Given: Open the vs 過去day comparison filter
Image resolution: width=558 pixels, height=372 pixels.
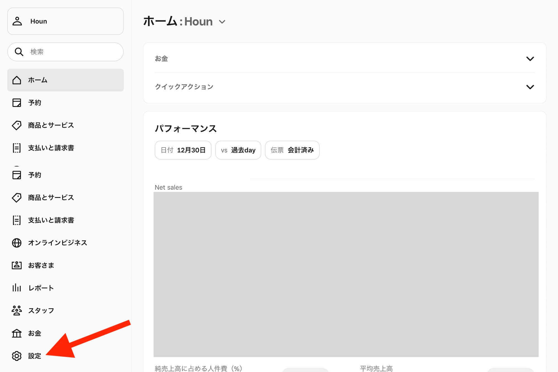Looking at the screenshot, I should 238,150.
